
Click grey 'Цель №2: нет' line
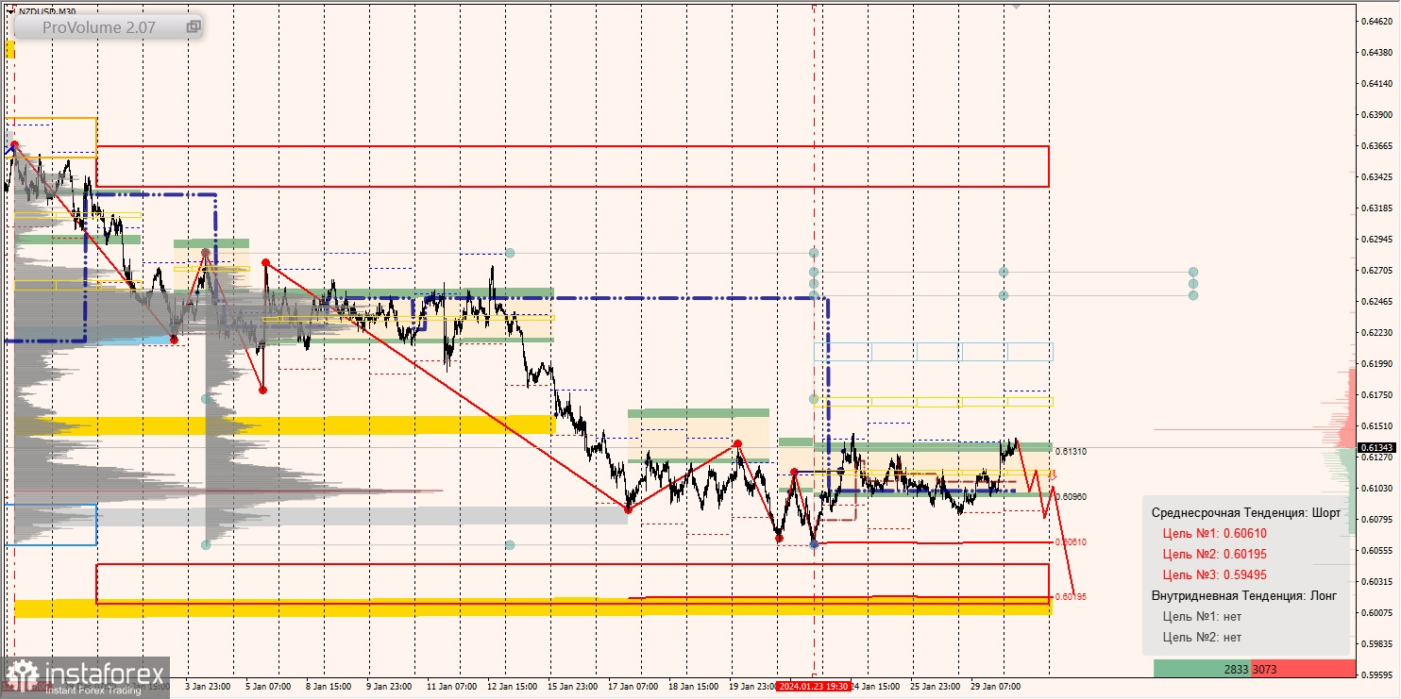click(x=1202, y=637)
